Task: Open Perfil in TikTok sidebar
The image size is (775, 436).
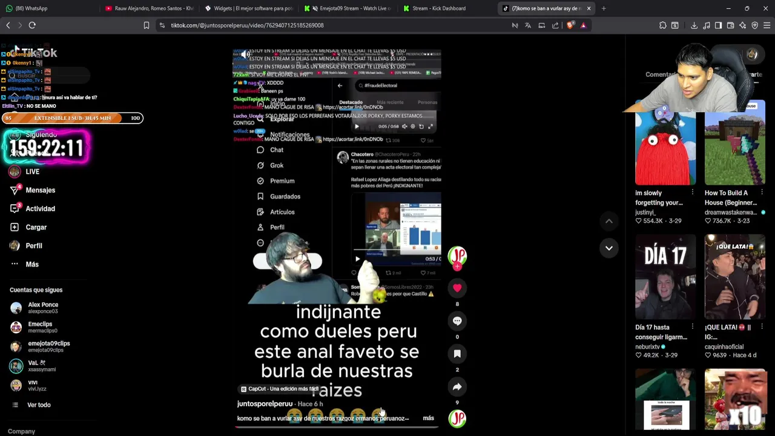Action: pyautogui.click(x=26, y=246)
